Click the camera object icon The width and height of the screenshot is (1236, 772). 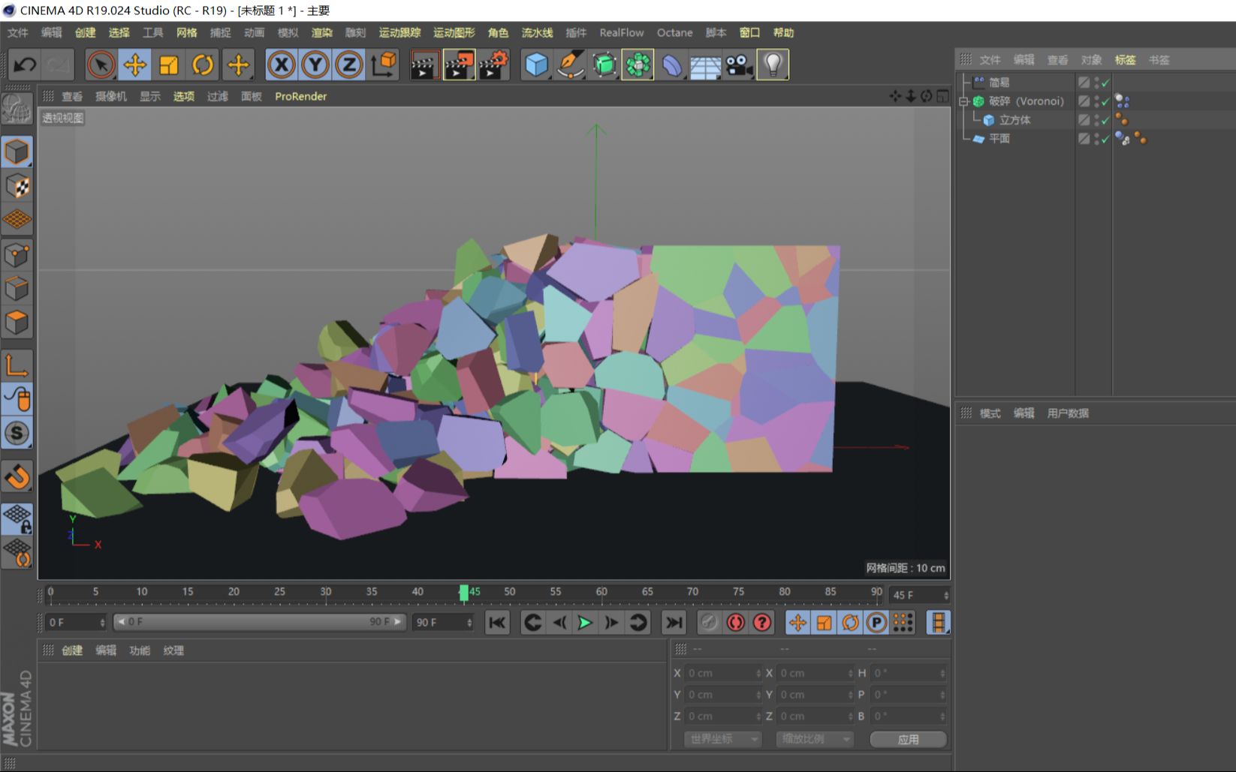pyautogui.click(x=739, y=65)
